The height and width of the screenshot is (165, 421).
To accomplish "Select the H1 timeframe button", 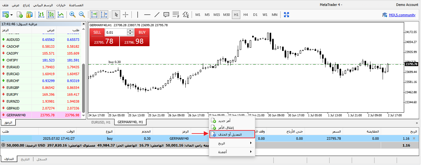I will [x=236, y=15].
